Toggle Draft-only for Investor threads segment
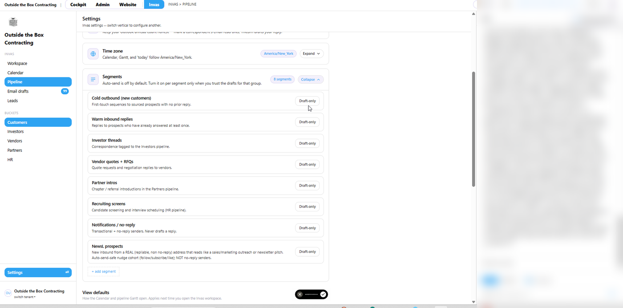Viewport: 623px width, 308px height. 307,143
